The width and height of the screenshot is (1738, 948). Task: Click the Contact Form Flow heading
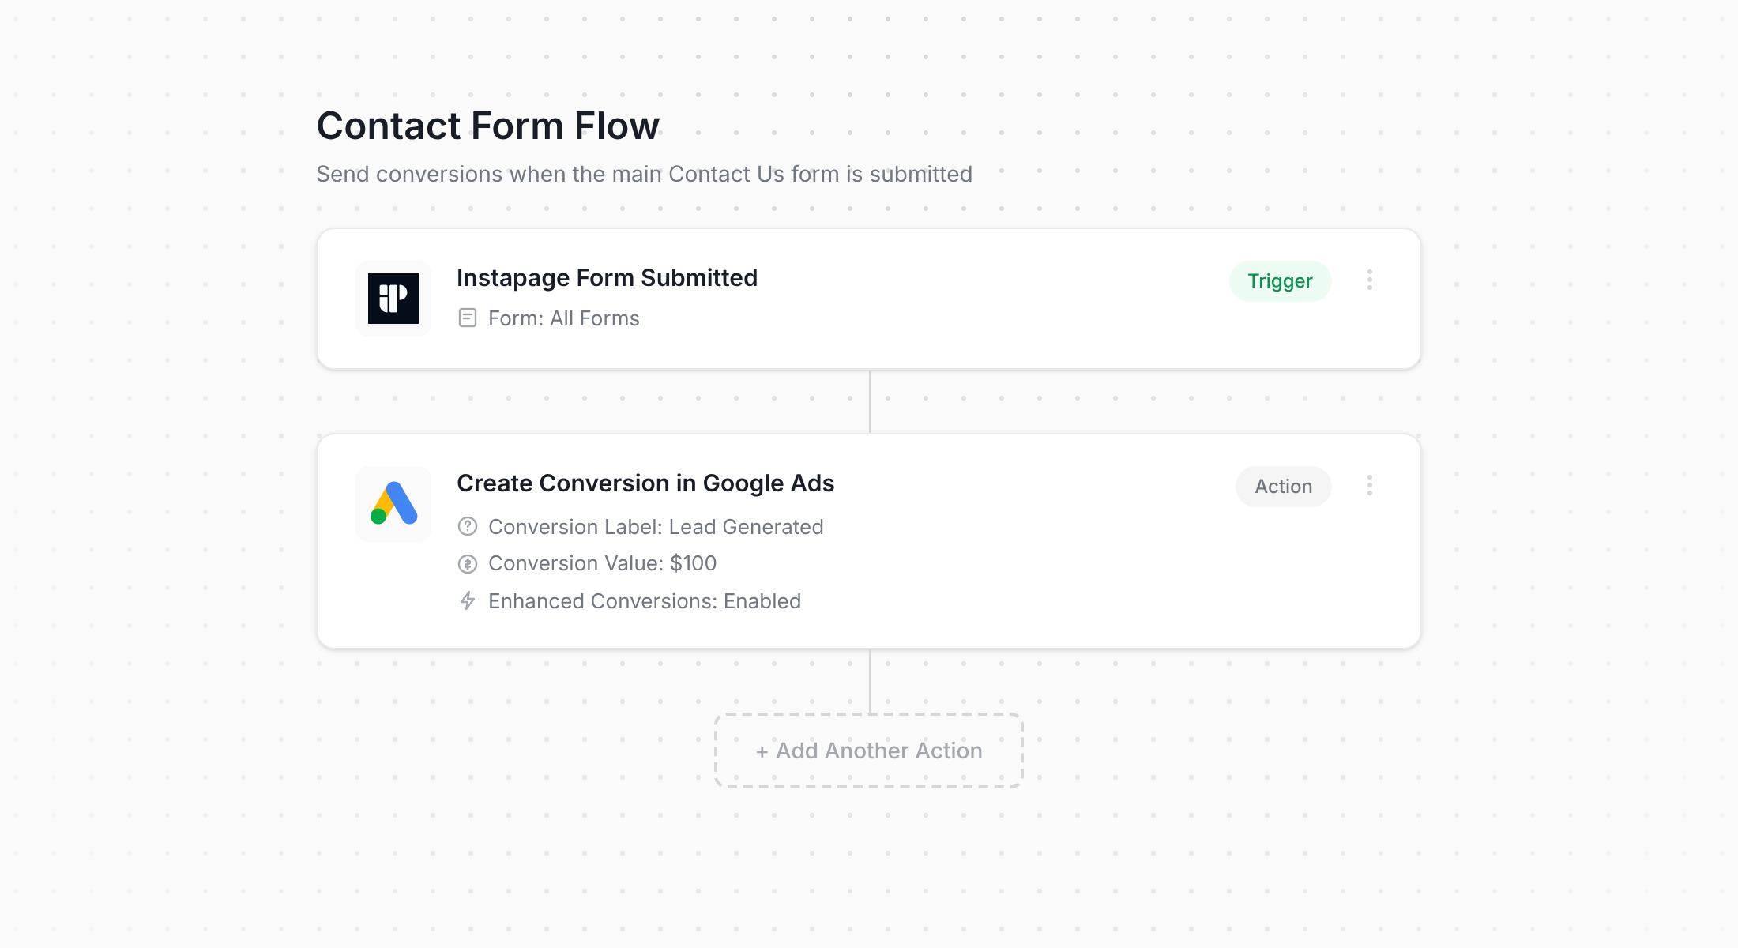coord(488,126)
